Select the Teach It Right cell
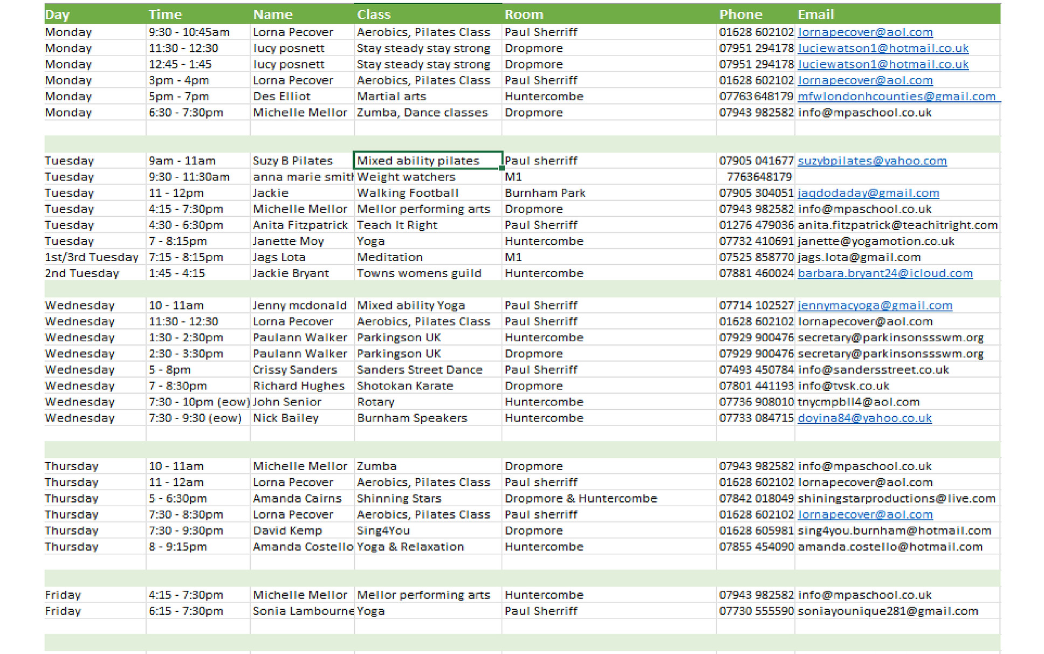1044x654 pixels. (x=428, y=225)
